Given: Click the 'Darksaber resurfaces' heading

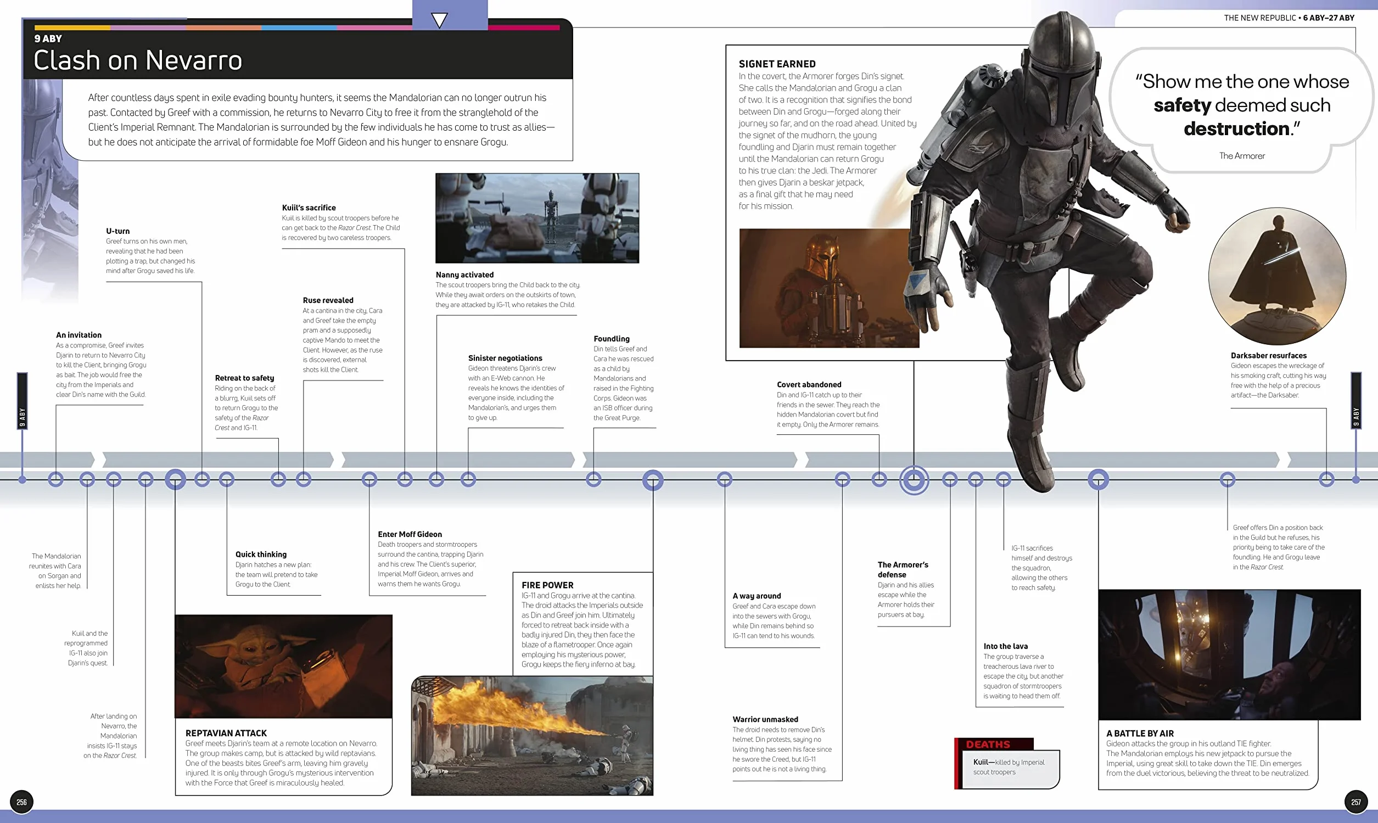Looking at the screenshot, I should 1269,355.
